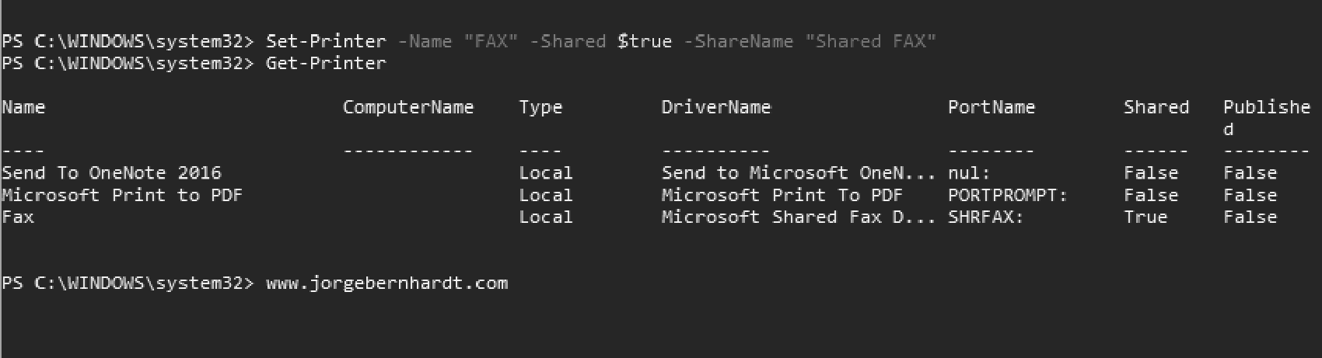The width and height of the screenshot is (1322, 358).
Task: Click the Microsoft Shared Fax driver name
Action: [798, 217]
